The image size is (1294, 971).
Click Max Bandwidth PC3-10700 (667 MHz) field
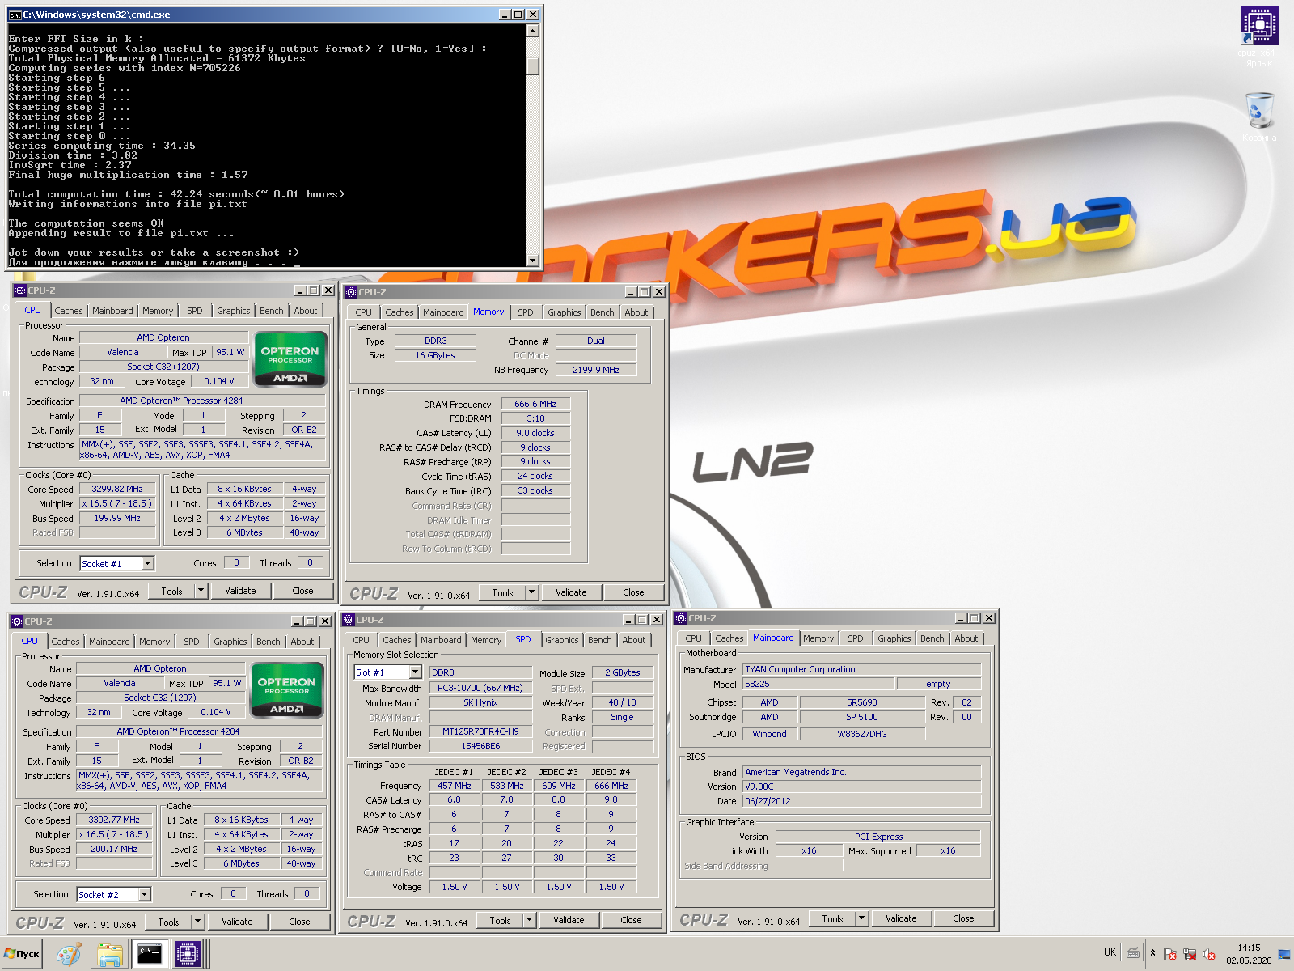coord(480,688)
